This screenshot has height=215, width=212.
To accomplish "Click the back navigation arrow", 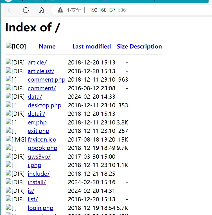I will click(10, 10).
